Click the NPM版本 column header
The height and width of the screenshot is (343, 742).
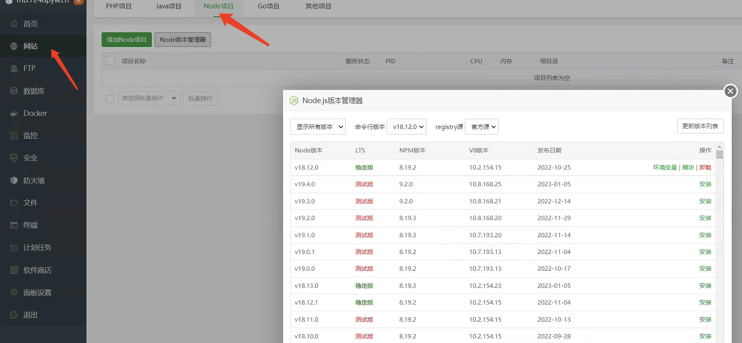[412, 150]
